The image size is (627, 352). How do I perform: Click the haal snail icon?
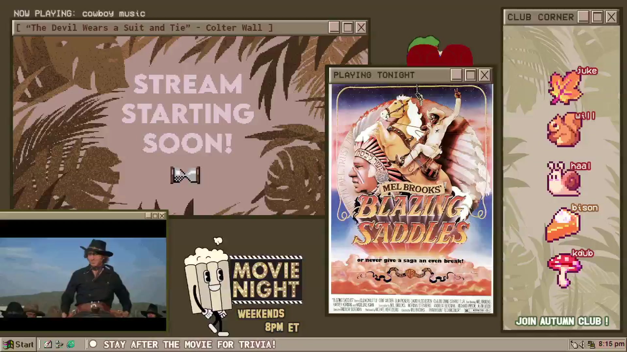click(563, 179)
